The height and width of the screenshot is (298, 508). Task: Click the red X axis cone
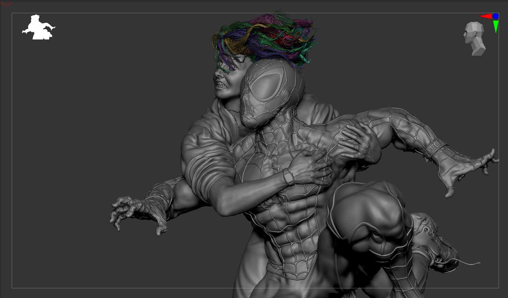pyautogui.click(x=486, y=16)
